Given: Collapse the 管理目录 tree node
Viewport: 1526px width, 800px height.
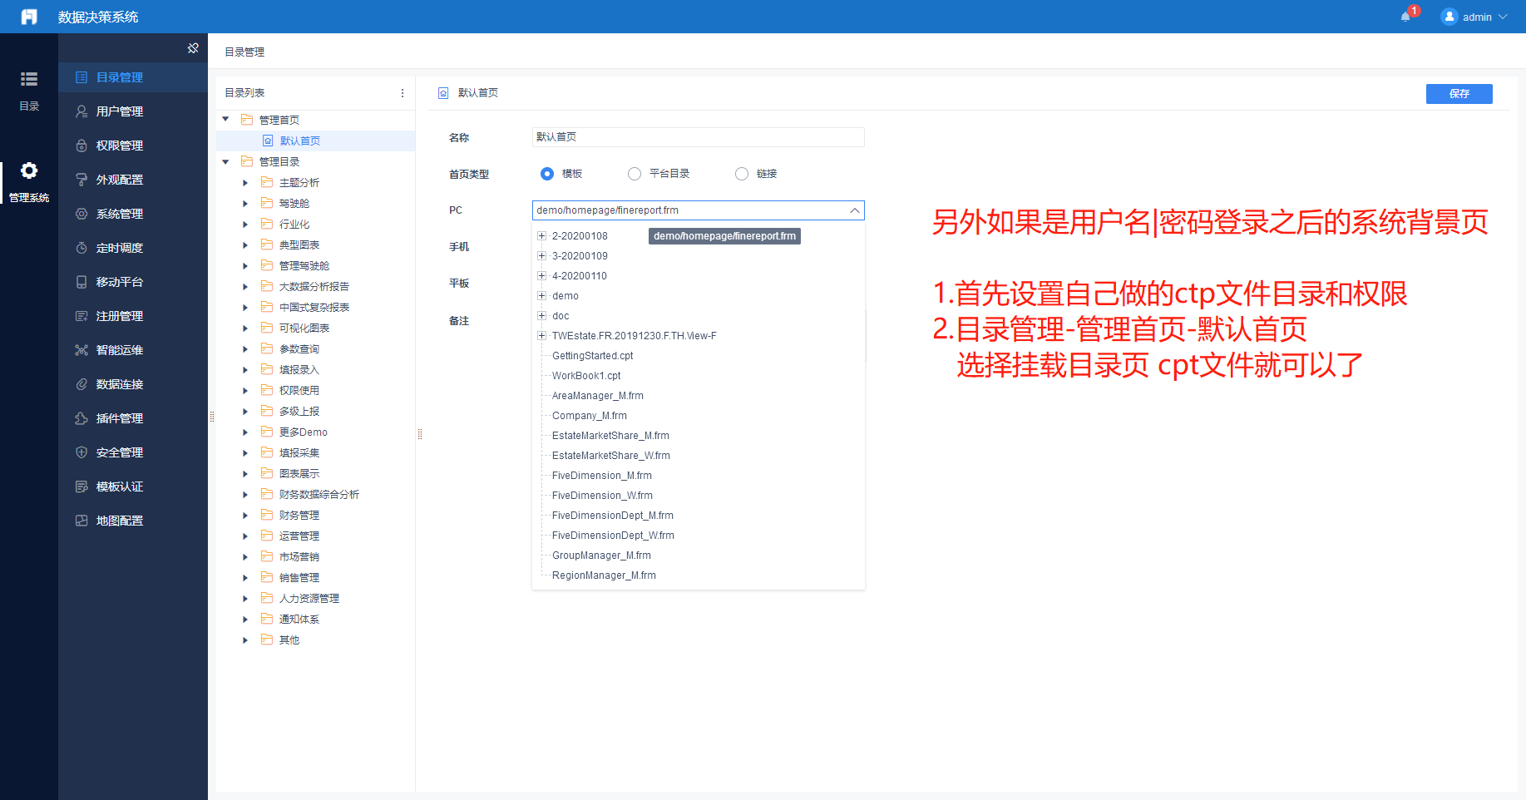Looking at the screenshot, I should [x=225, y=161].
